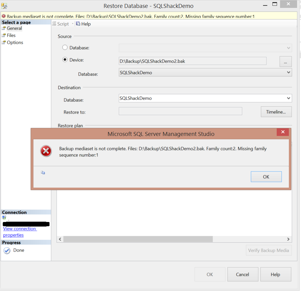Close the Restore Database window
This screenshot has height=291, width=301.
click(x=288, y=4)
